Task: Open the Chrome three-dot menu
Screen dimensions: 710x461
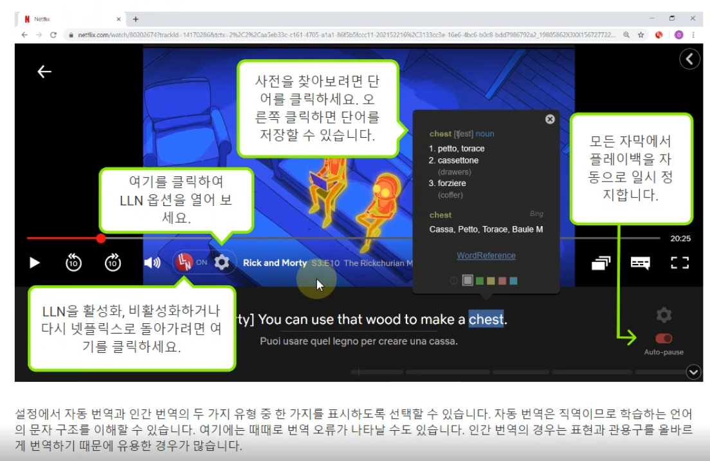Action: [x=693, y=35]
